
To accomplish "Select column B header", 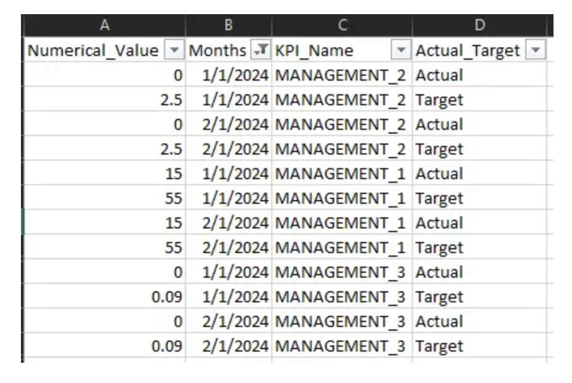I will click(x=228, y=25).
